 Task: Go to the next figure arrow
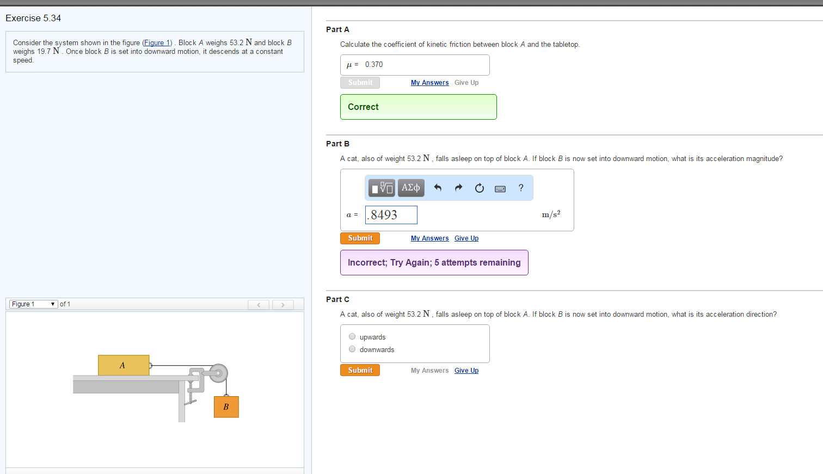pyautogui.click(x=283, y=305)
